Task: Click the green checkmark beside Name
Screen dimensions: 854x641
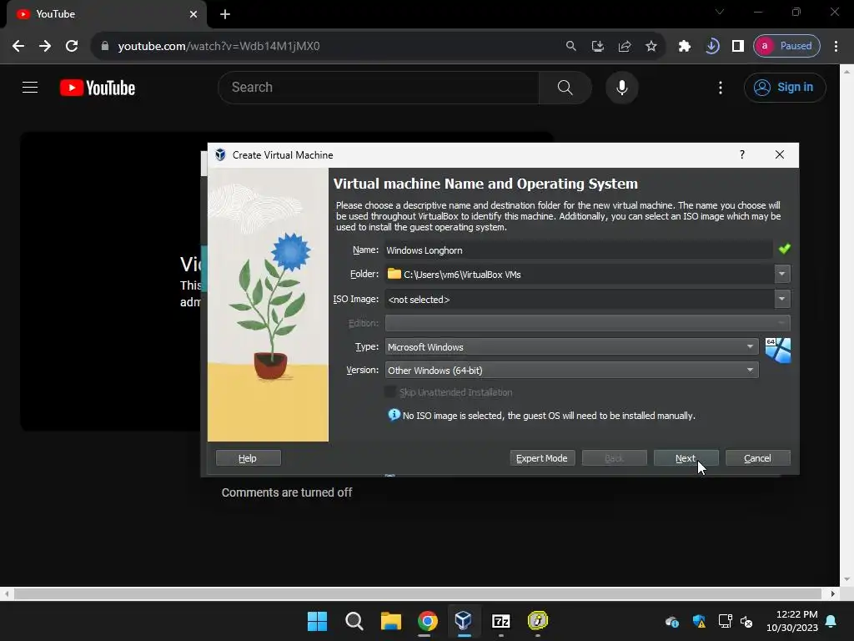Action: 784,249
